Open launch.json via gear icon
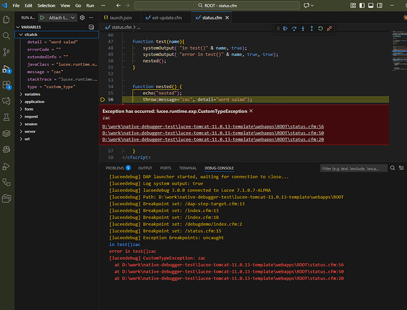 pos(82,18)
